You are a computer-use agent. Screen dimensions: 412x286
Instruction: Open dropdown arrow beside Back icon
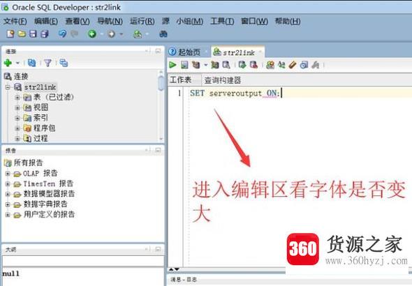101,34
